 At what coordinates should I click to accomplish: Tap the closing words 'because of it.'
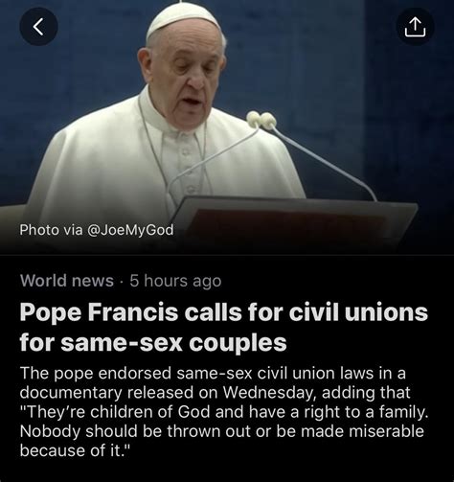[75, 450]
